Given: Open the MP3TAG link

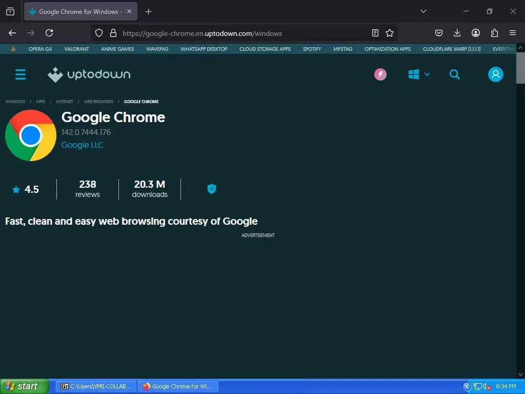Looking at the screenshot, I should 342,49.
